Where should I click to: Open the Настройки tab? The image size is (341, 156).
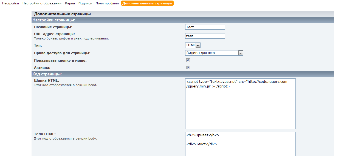tap(10, 4)
